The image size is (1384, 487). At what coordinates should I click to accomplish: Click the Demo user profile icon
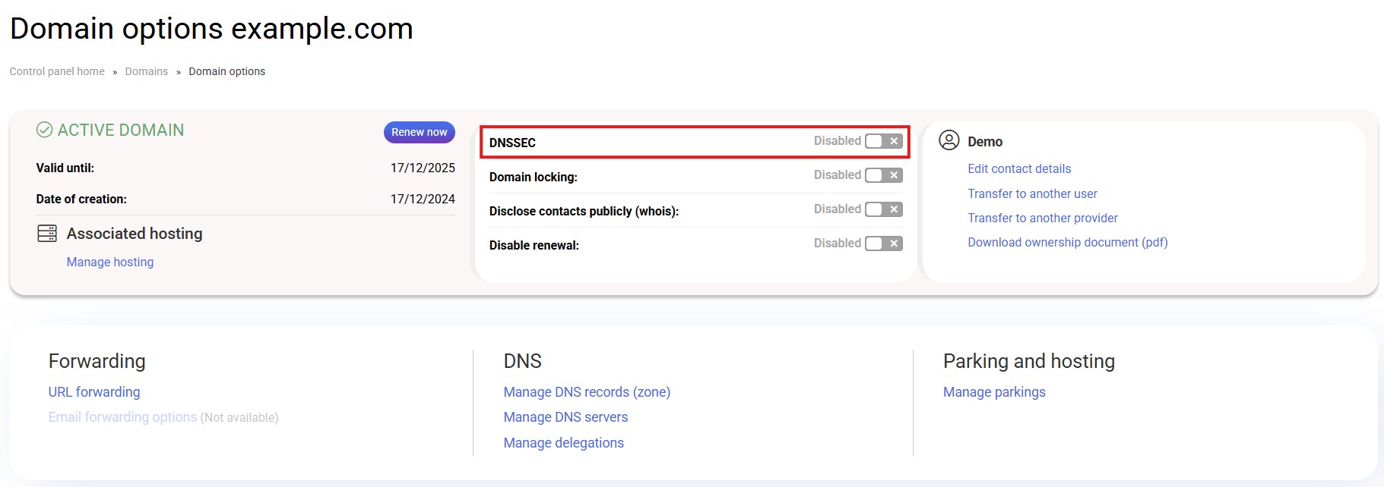[949, 140]
